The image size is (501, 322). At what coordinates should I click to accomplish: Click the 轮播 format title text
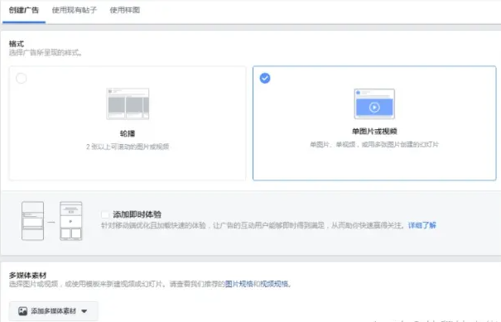coord(128,133)
